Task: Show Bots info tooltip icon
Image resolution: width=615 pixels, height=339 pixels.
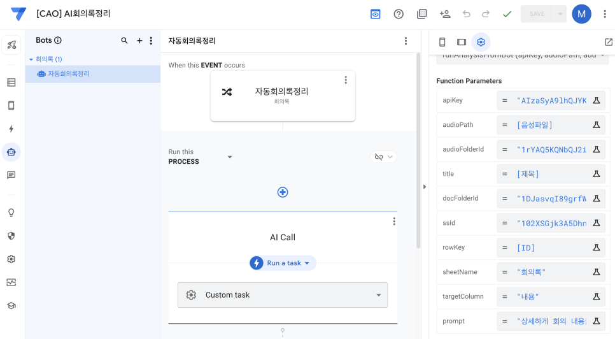Action: [58, 40]
